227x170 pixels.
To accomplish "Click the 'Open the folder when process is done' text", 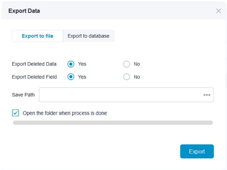I will click(x=65, y=113).
